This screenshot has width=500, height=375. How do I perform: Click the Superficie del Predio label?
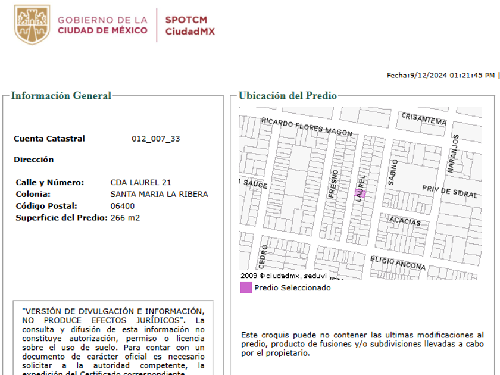[x=61, y=218]
